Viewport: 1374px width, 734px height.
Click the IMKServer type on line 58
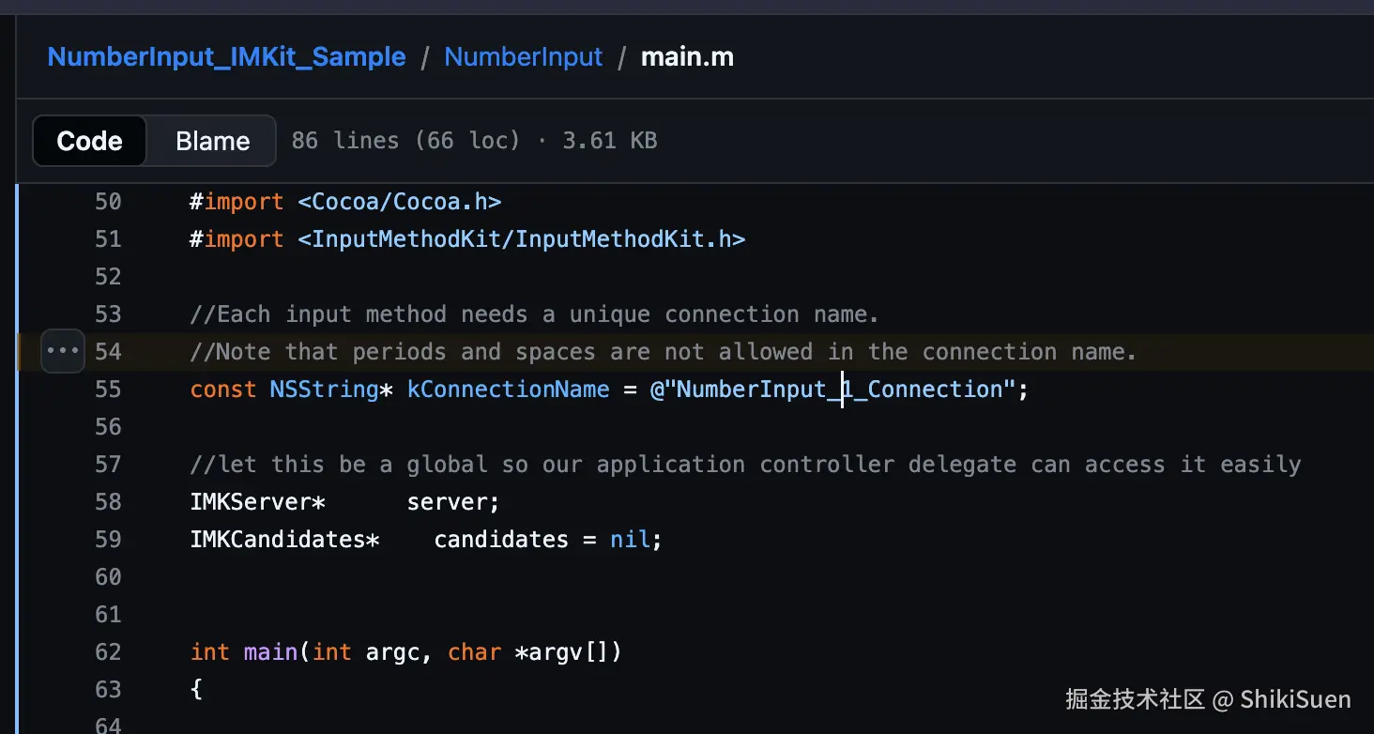(x=251, y=502)
